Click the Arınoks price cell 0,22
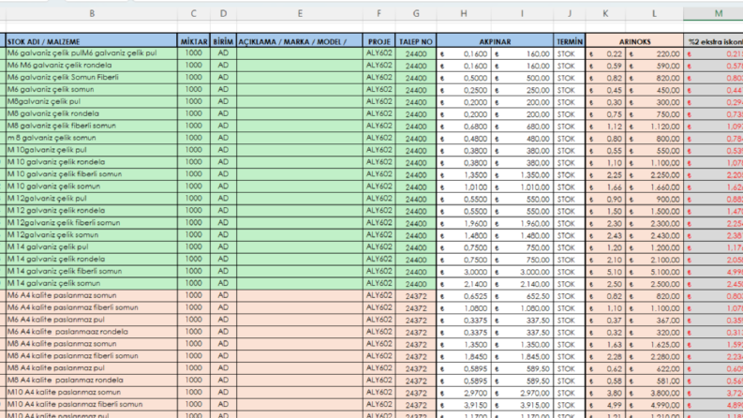The image size is (743, 418). tap(605, 53)
